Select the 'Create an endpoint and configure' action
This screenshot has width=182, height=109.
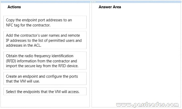click(45, 79)
